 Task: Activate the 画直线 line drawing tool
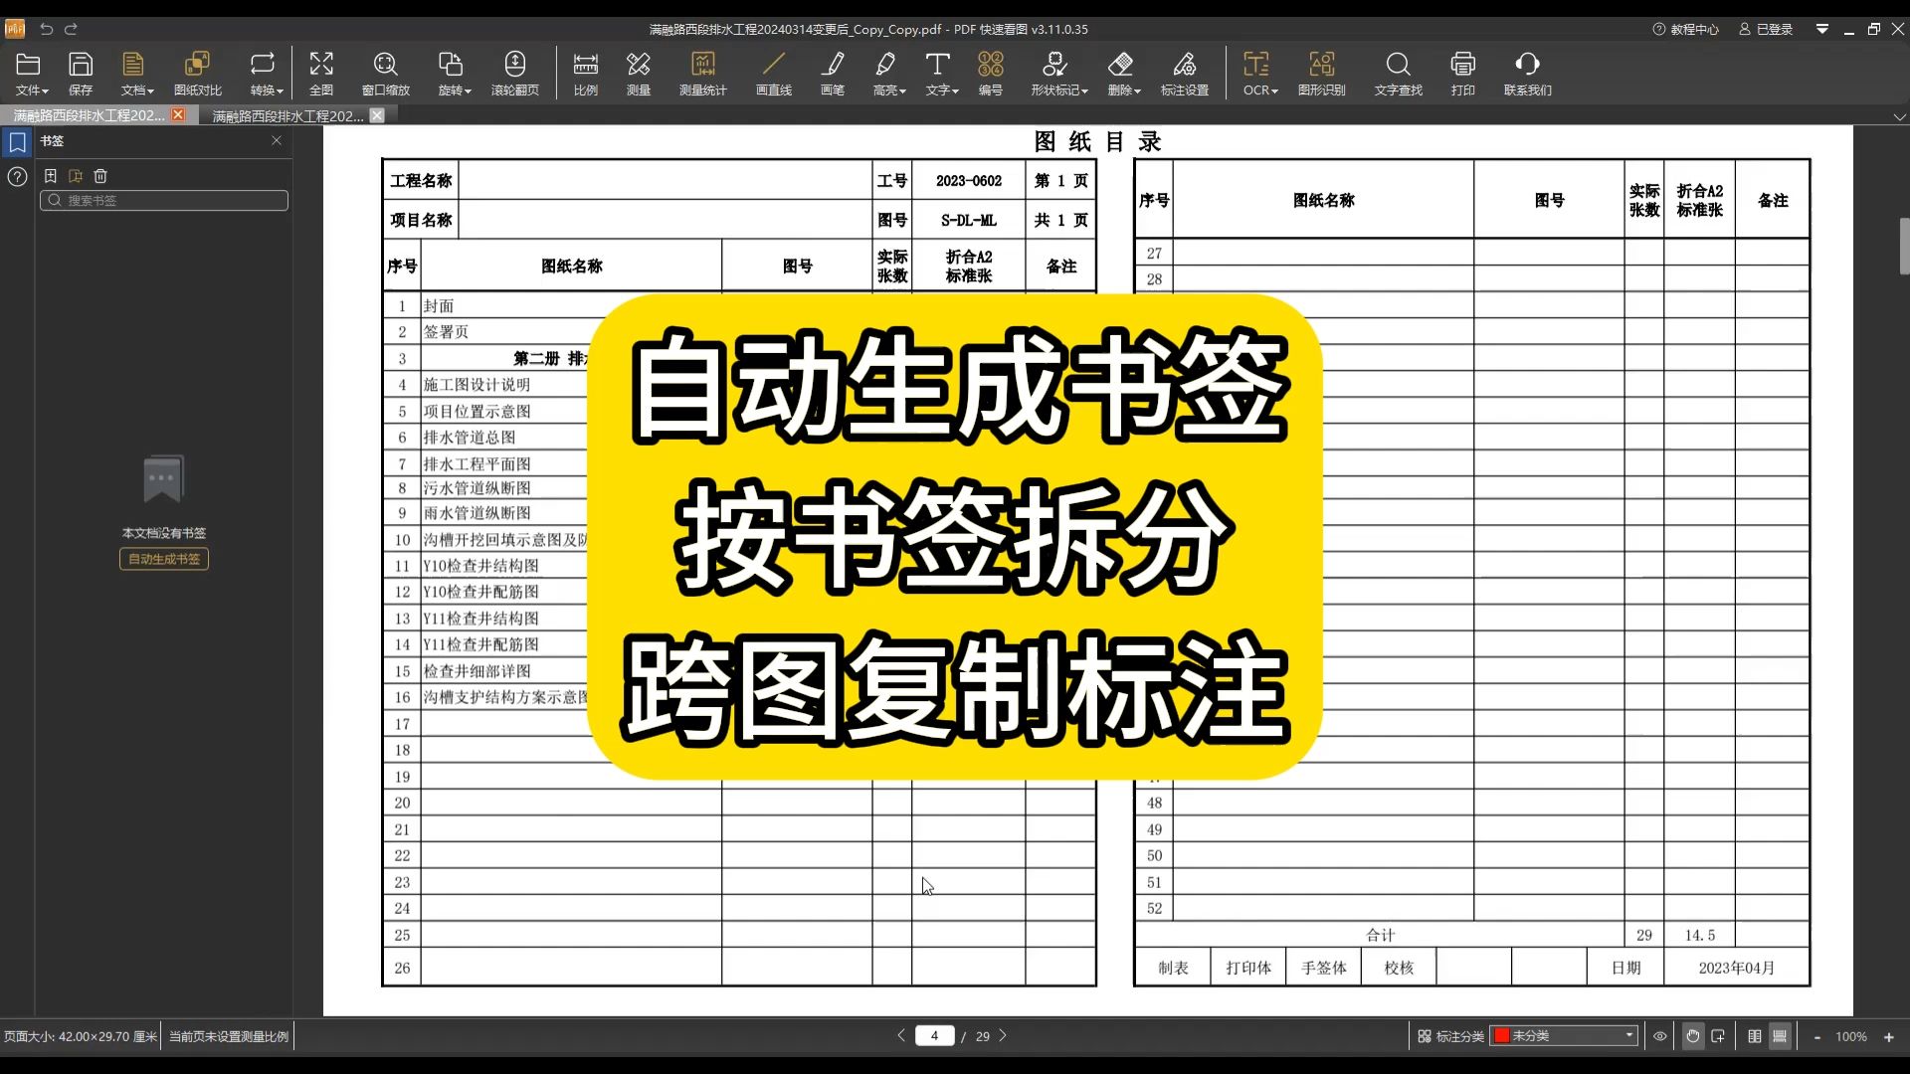[x=773, y=72]
